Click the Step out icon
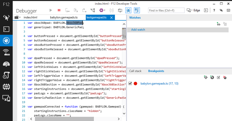232x121 pixels. pos(84,10)
